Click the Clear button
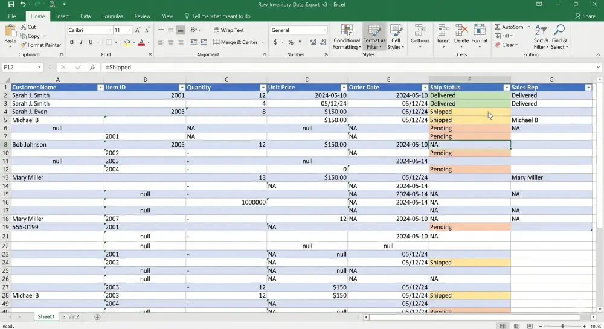Image resolution: width=604 pixels, height=329 pixels. click(x=506, y=45)
